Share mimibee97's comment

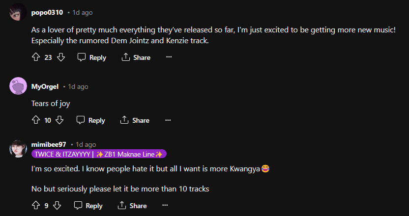(x=132, y=206)
